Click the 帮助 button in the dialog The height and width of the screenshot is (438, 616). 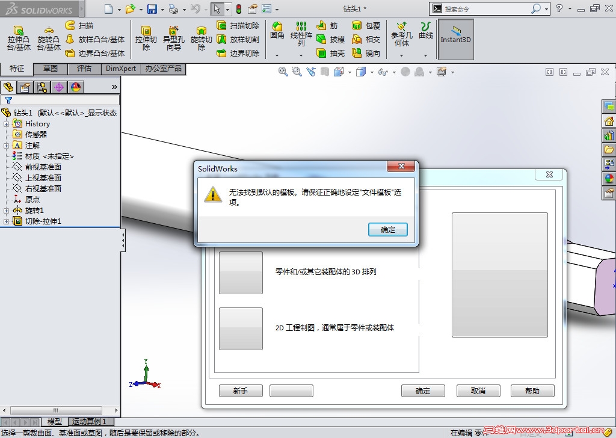(x=532, y=390)
